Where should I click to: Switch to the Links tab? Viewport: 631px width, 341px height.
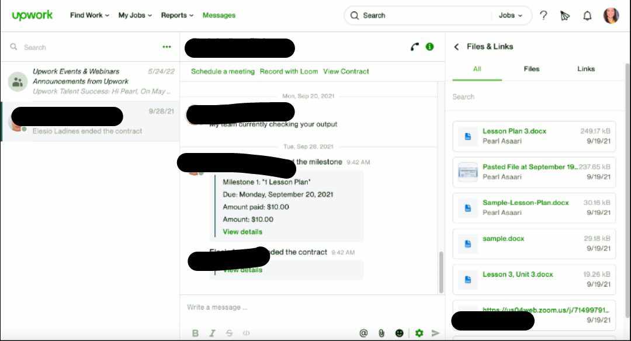(x=586, y=69)
